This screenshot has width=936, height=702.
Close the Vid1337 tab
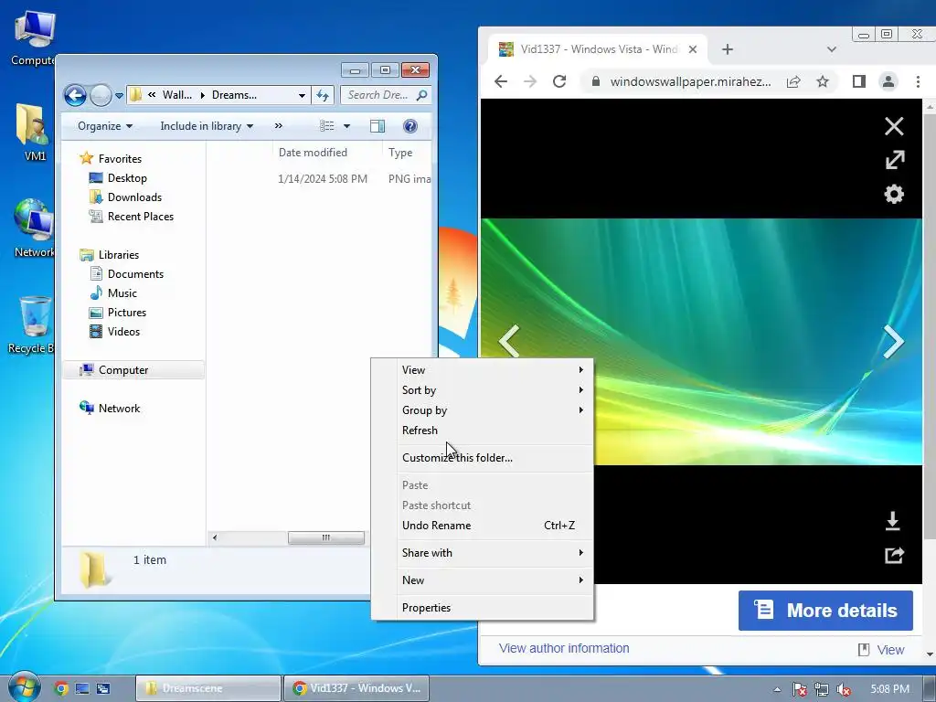(693, 49)
